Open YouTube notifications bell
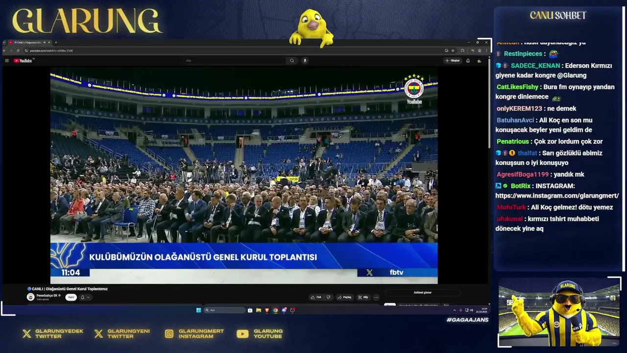The image size is (627, 353). (x=468, y=61)
